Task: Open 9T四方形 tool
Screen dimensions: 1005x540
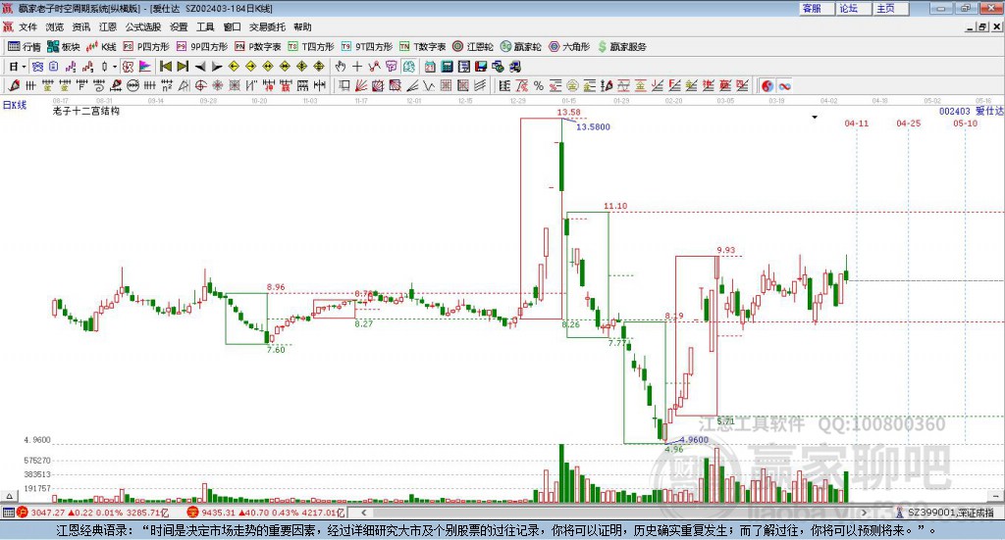Action: tap(367, 47)
